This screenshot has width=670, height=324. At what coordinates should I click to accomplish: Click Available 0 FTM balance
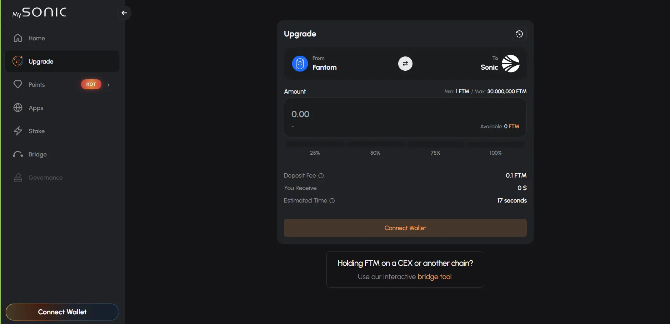[500, 126]
